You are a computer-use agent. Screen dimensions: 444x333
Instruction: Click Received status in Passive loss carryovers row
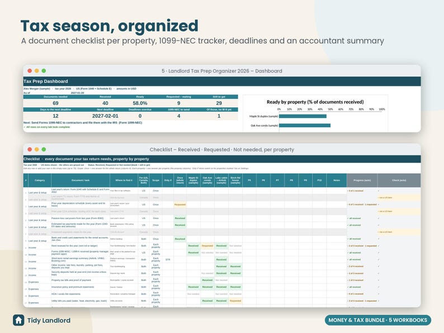pos(180,218)
